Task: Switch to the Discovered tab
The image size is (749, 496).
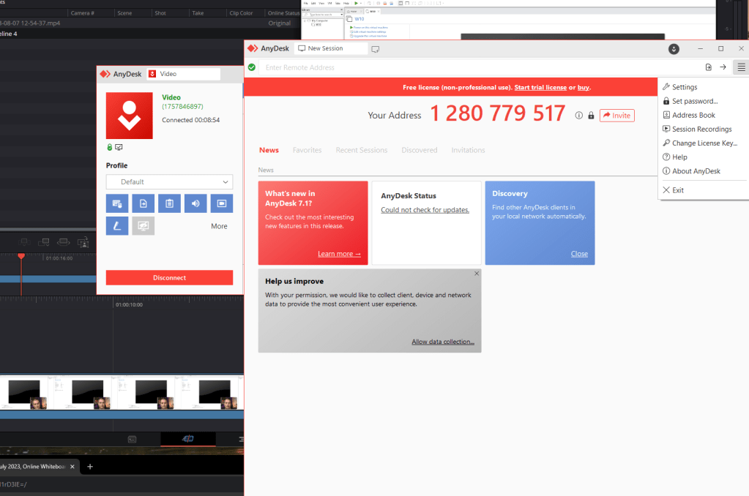Action: [x=420, y=150]
